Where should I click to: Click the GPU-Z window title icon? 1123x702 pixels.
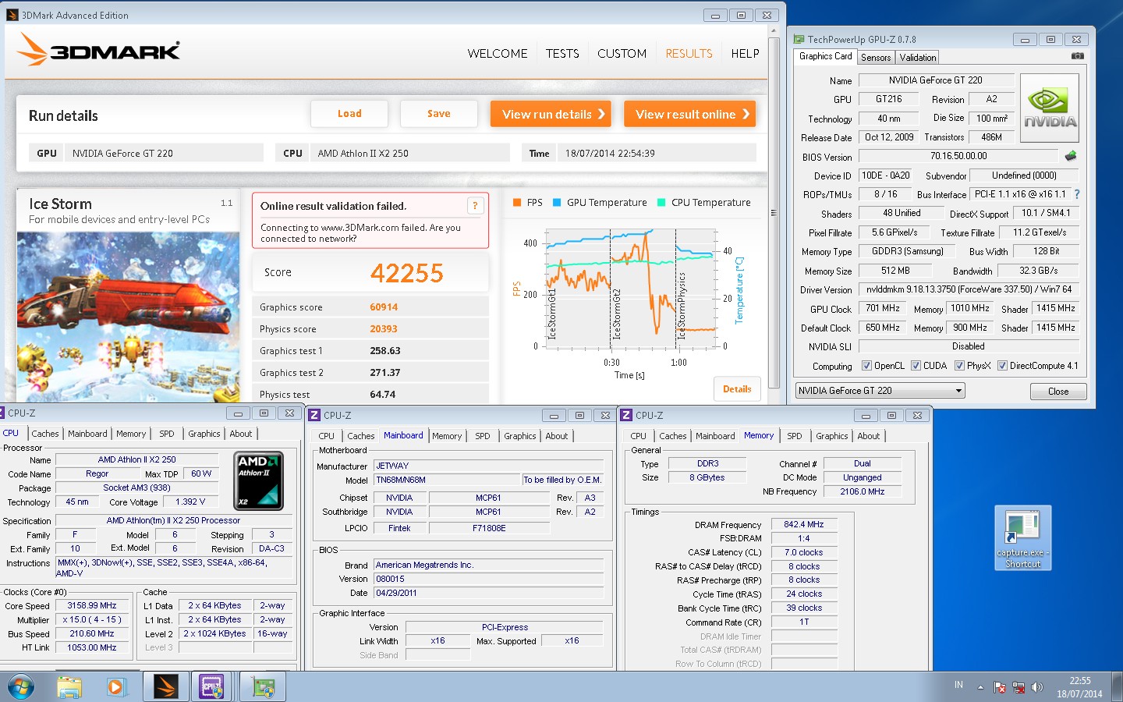(x=799, y=39)
